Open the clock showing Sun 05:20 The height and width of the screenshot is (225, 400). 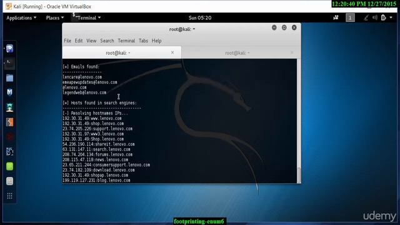(x=200, y=18)
